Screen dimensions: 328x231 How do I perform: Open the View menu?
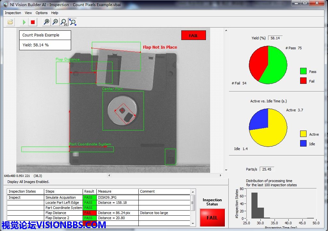point(28,13)
